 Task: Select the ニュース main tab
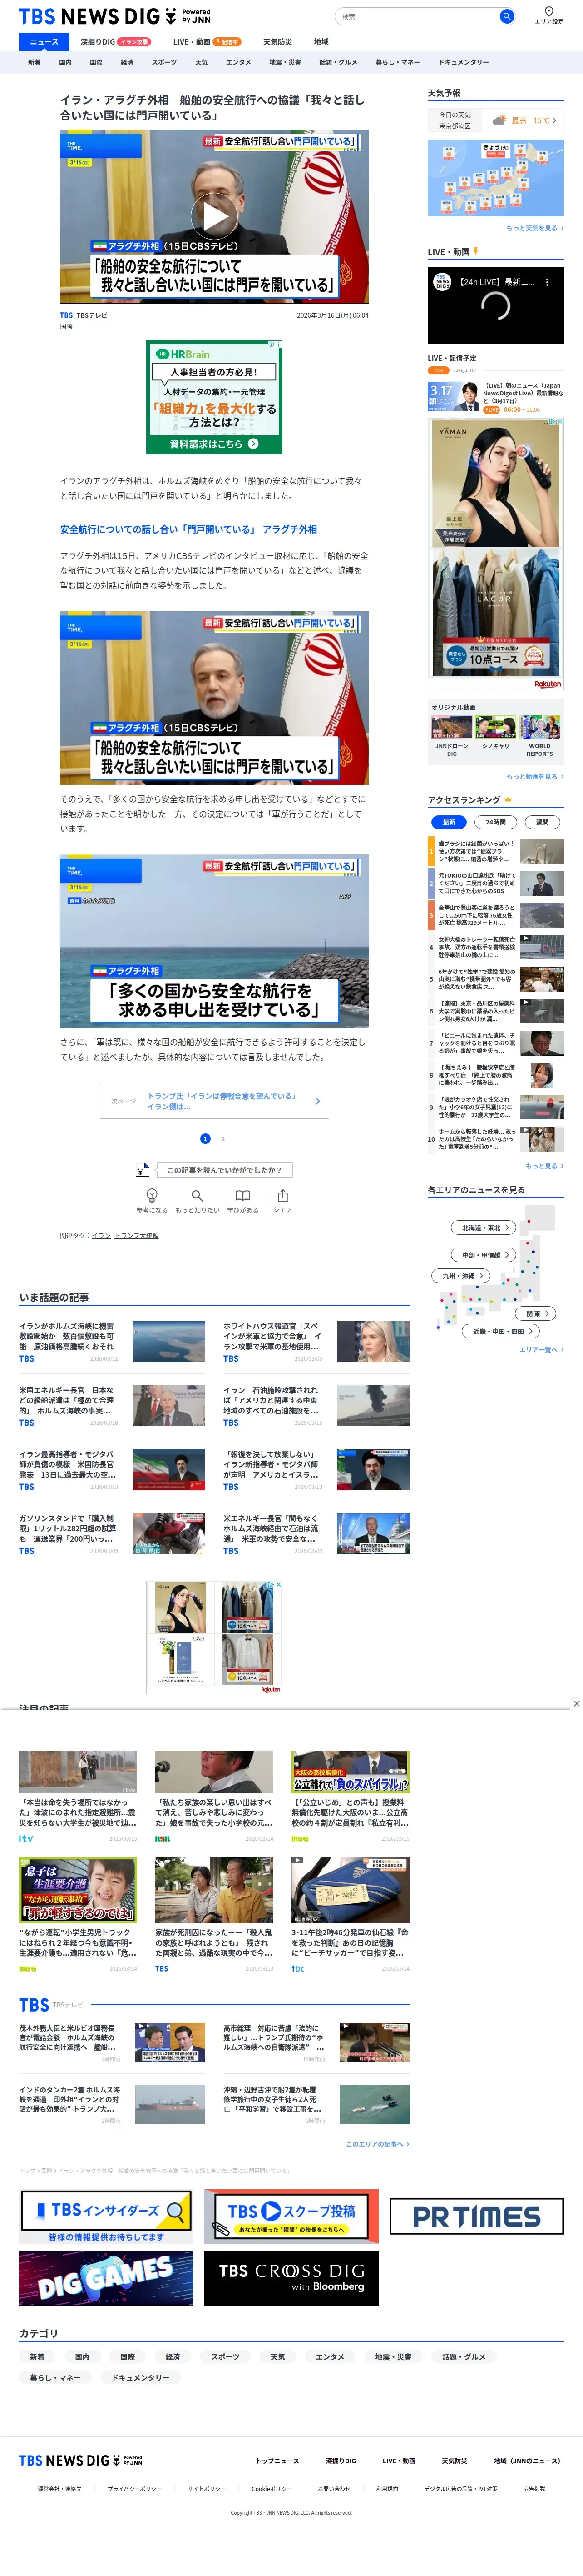(x=44, y=42)
